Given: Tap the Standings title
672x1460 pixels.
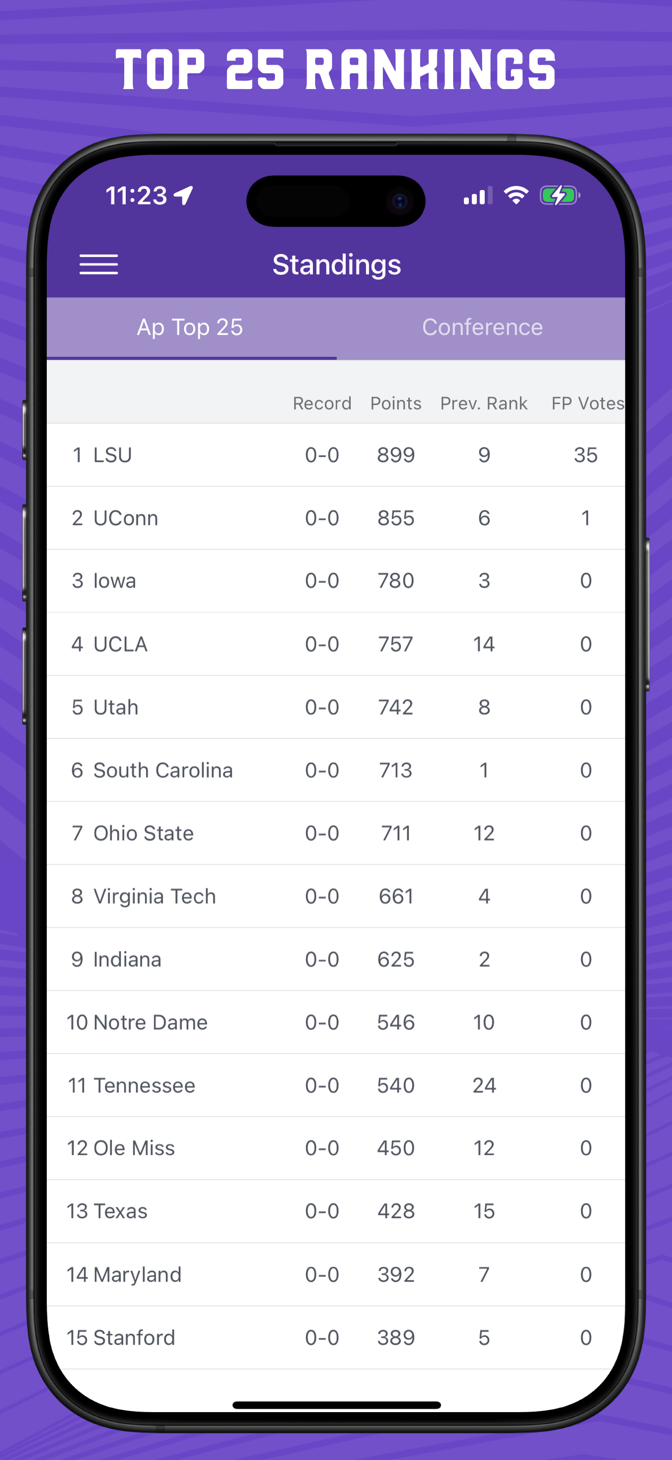Looking at the screenshot, I should (x=337, y=265).
